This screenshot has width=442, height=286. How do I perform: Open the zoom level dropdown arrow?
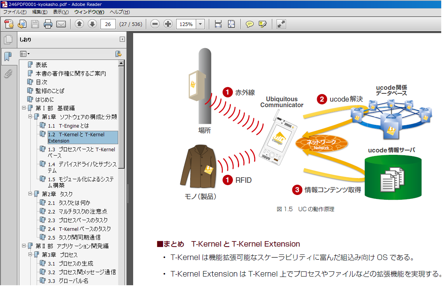200,24
